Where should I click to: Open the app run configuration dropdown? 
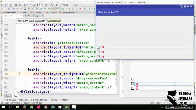tap(56, 9)
